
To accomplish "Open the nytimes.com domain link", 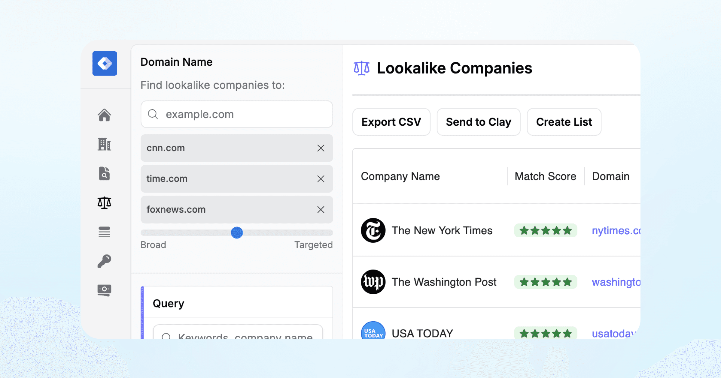I will (x=616, y=230).
